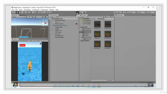Expand GrassRoad folder in Project

tap(82, 31)
